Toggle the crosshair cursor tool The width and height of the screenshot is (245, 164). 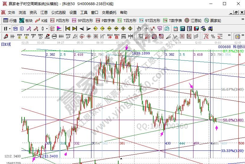[x=146, y=29]
